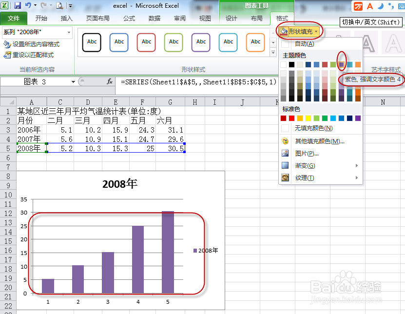Select the chart legend entry 2008年
Screen dimensions: 405x314
tap(206, 251)
